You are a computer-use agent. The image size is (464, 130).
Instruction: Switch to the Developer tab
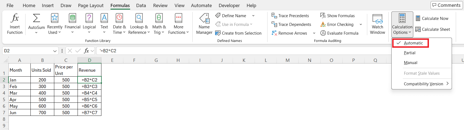click(229, 5)
